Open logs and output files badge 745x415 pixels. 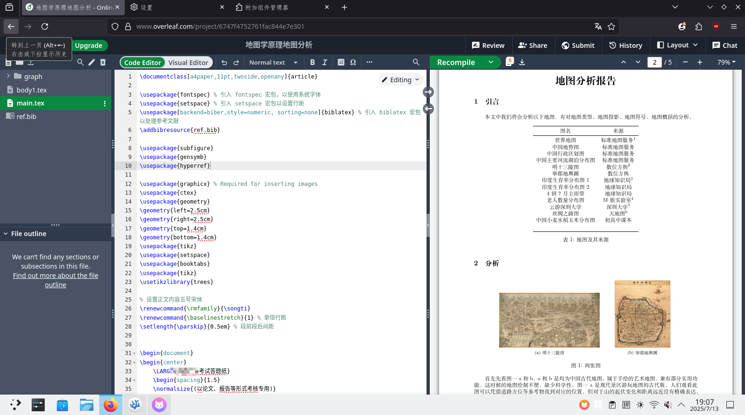509,62
